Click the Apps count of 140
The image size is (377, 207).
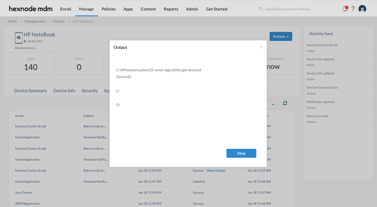31,67
